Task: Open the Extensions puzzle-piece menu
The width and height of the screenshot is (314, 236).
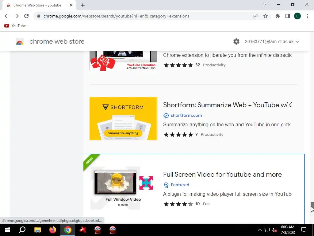Action: tap(278, 16)
